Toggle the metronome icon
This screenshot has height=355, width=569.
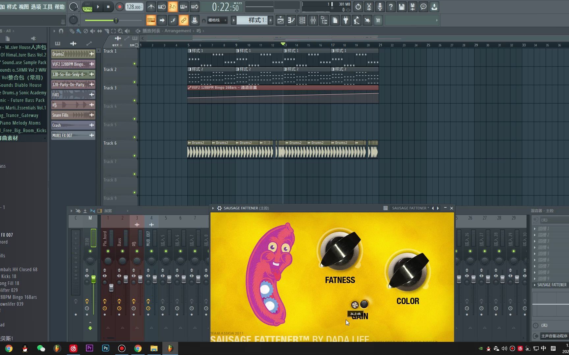151,7
